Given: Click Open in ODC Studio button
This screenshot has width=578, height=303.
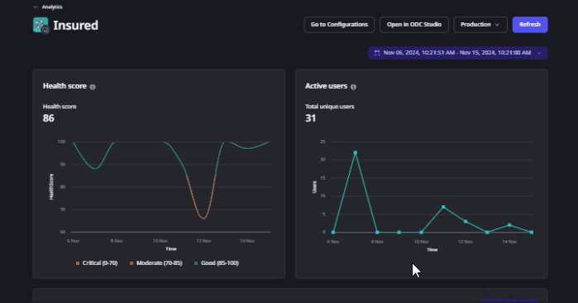Looking at the screenshot, I should pyautogui.click(x=414, y=25).
